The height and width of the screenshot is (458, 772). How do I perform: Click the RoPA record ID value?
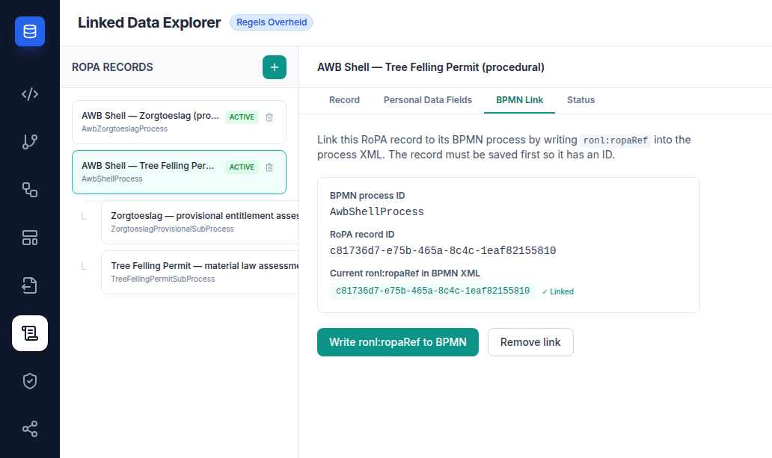(443, 250)
